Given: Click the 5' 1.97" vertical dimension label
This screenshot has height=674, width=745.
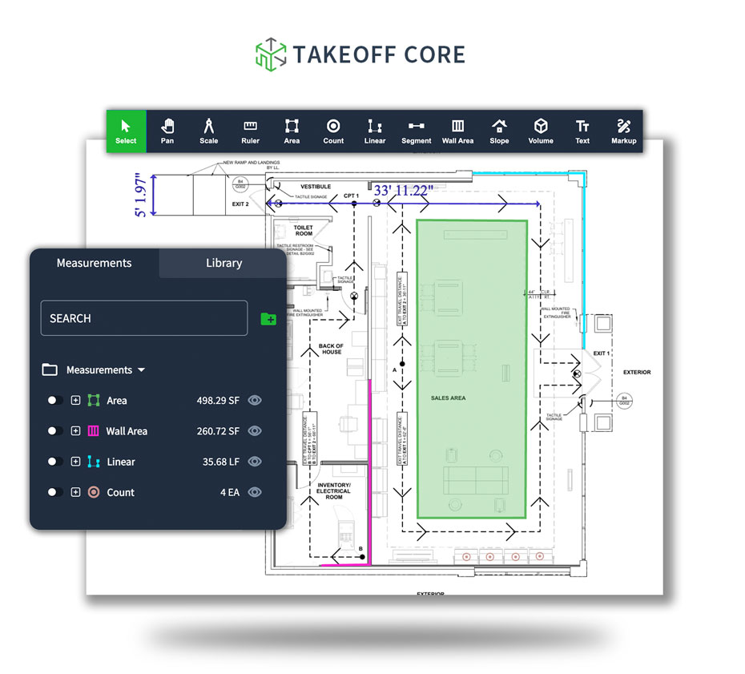Looking at the screenshot, I should [x=140, y=196].
